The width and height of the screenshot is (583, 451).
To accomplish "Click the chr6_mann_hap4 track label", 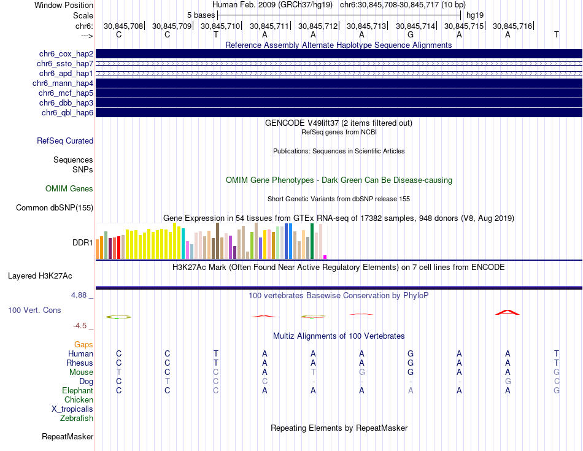I will (63, 83).
